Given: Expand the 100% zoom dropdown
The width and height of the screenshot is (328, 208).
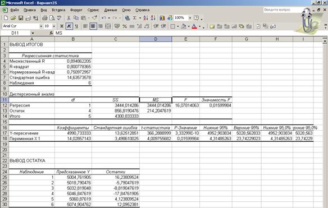Looking at the screenshot, I should pos(190,18).
